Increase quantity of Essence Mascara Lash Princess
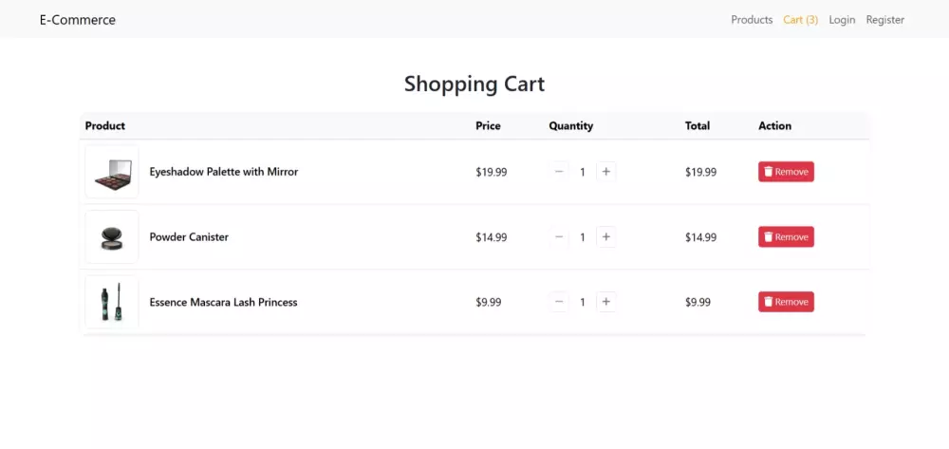949x449 pixels. click(605, 302)
